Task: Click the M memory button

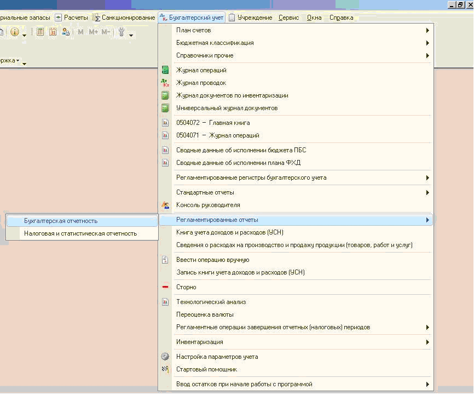Action: (x=80, y=31)
